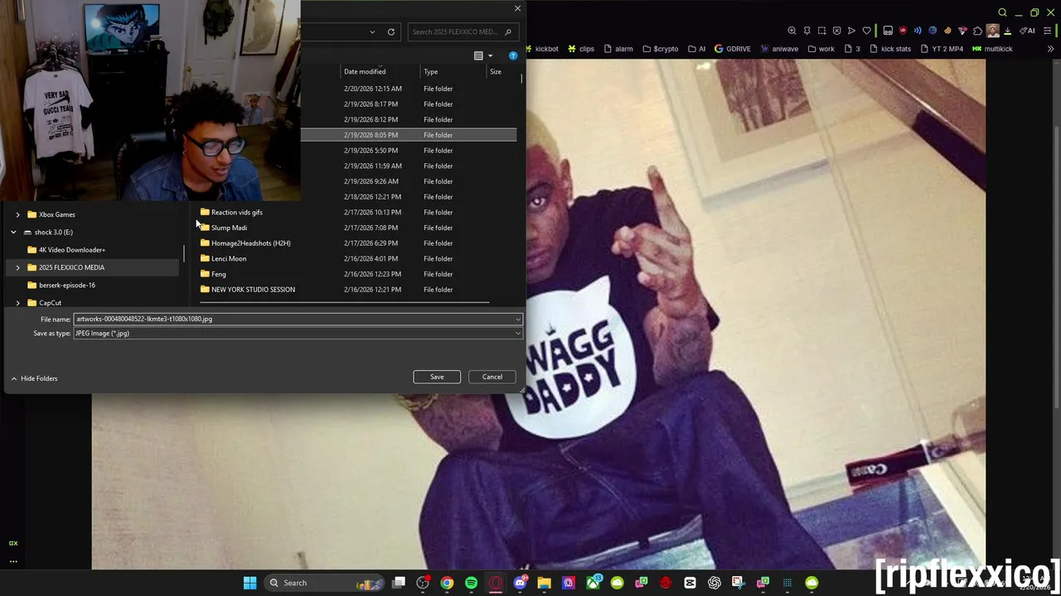Click Hide Folders in the save dialog
The height and width of the screenshot is (596, 1061).
(x=34, y=378)
